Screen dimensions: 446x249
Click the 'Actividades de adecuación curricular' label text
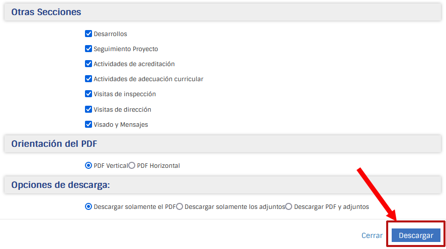(x=148, y=79)
